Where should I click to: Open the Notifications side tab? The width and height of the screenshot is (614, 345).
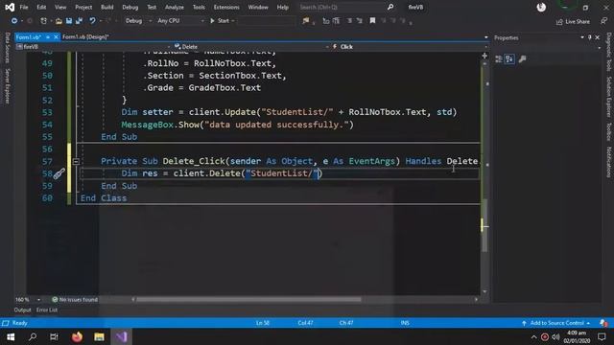pos(609,162)
